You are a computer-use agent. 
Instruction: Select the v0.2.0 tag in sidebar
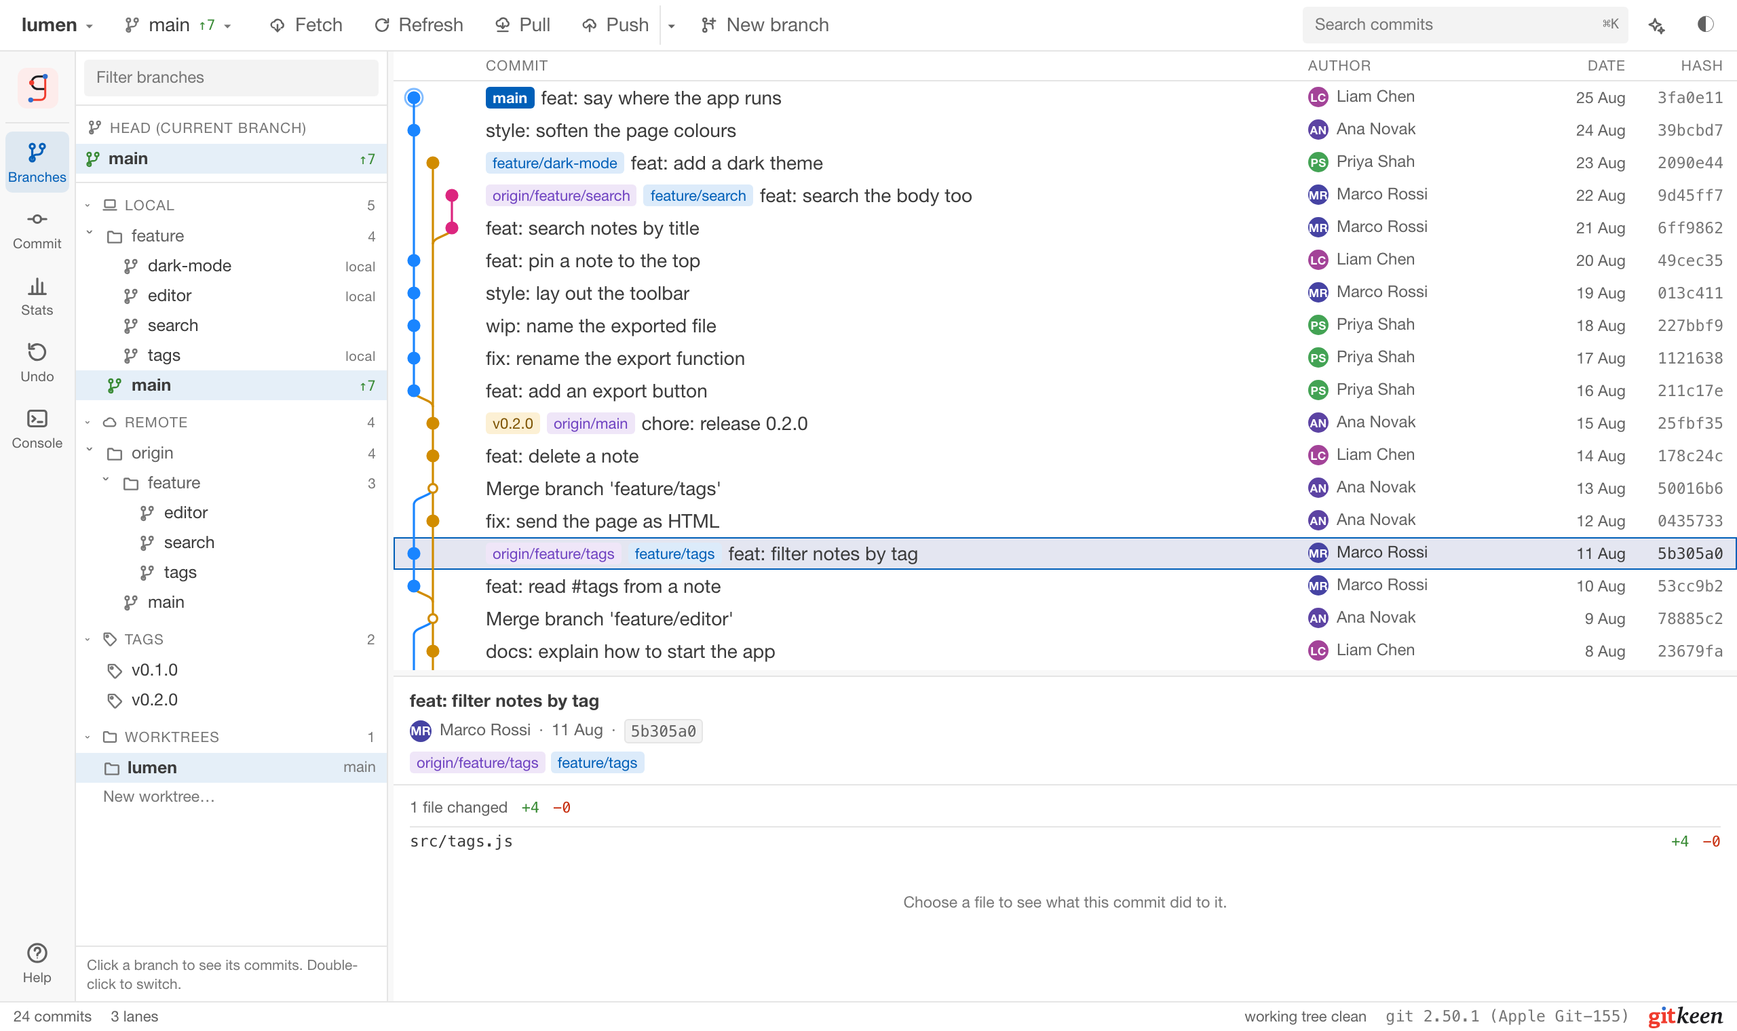(x=231, y=699)
